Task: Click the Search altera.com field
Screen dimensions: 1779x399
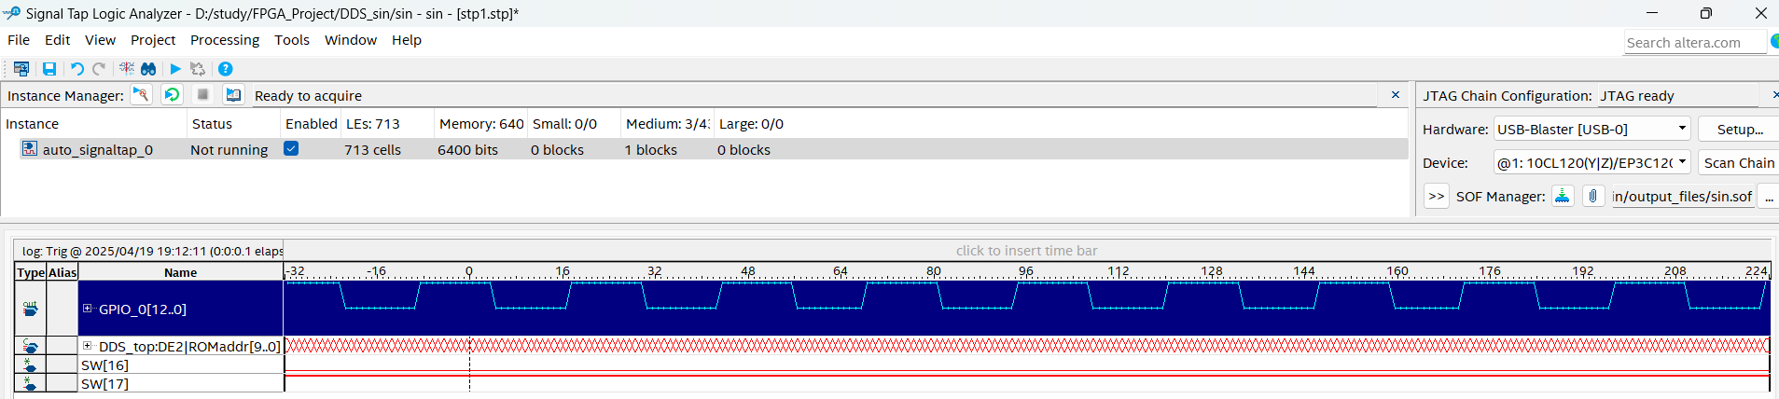Action: coord(1695,42)
